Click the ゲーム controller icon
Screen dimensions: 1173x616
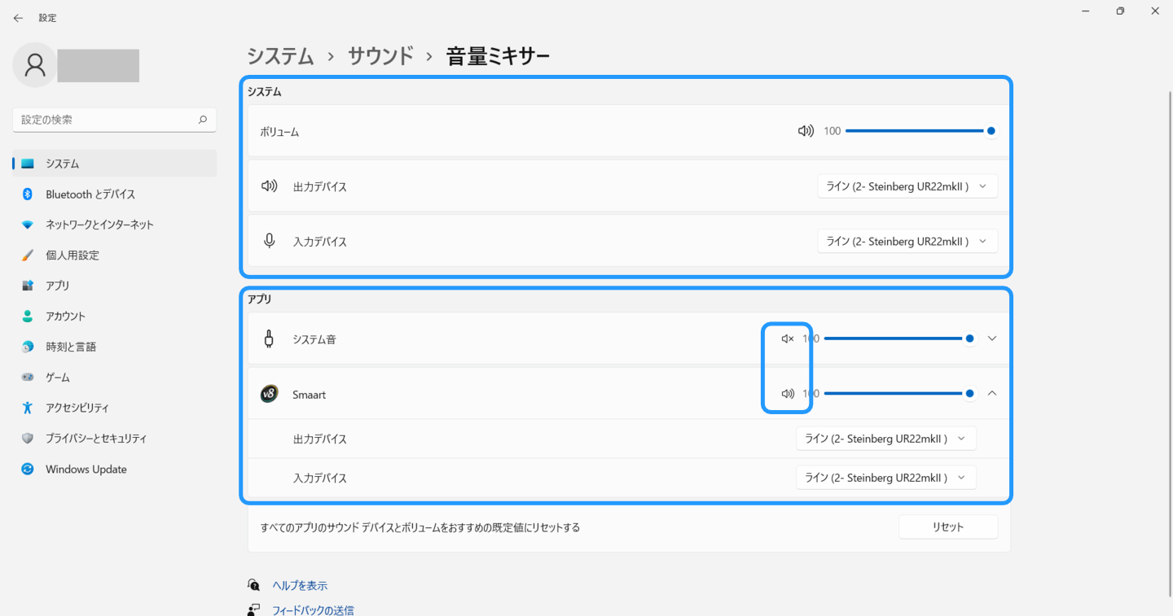(x=28, y=378)
